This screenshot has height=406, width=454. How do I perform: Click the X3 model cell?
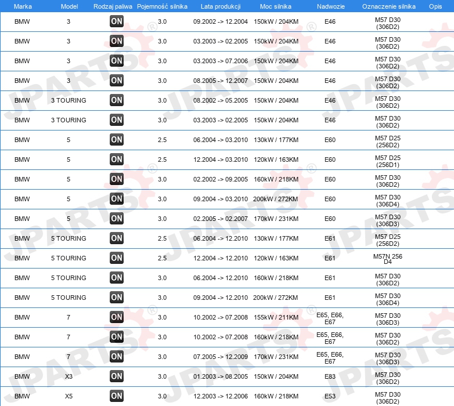click(x=69, y=376)
